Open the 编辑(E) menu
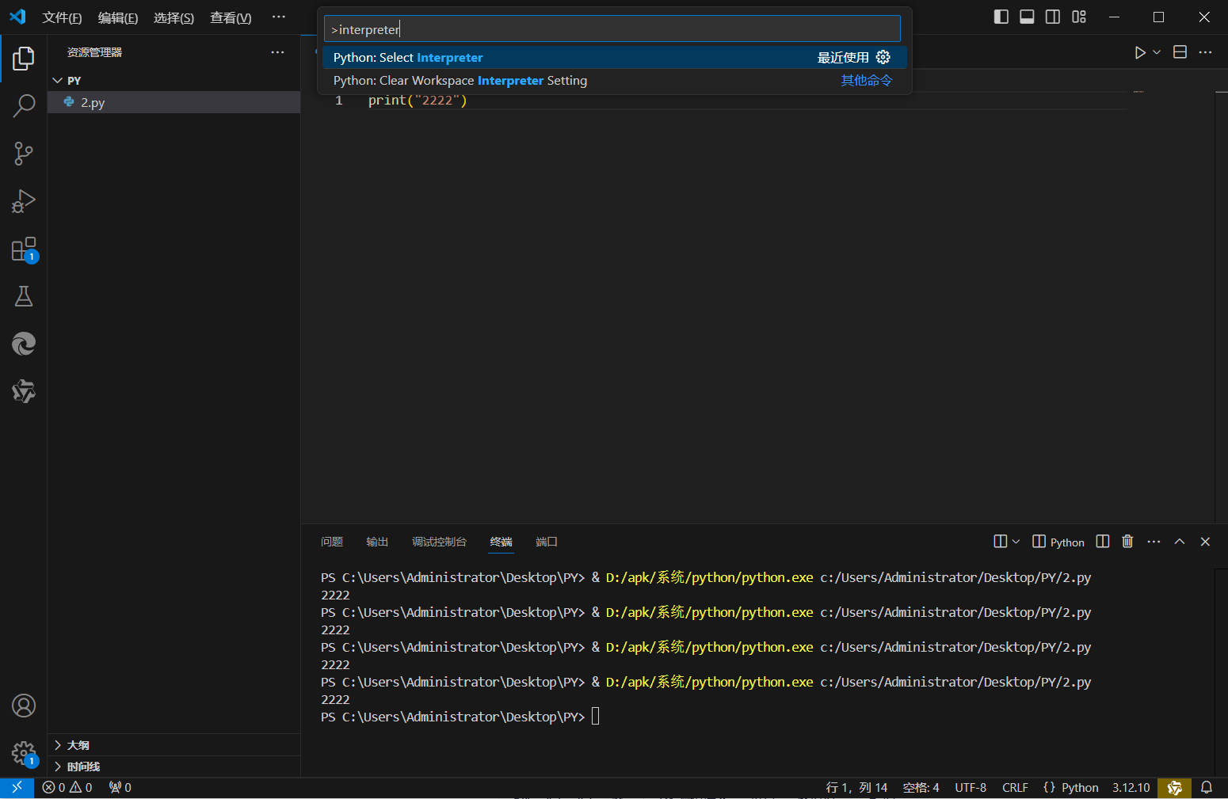The height and width of the screenshot is (799, 1228). coord(118,17)
